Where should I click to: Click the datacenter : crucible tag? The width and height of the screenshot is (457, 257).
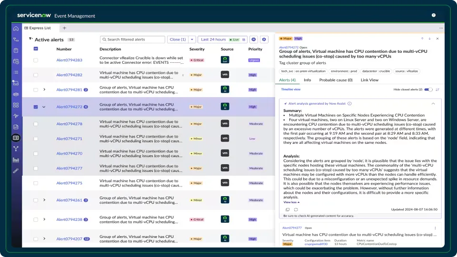coord(376,71)
